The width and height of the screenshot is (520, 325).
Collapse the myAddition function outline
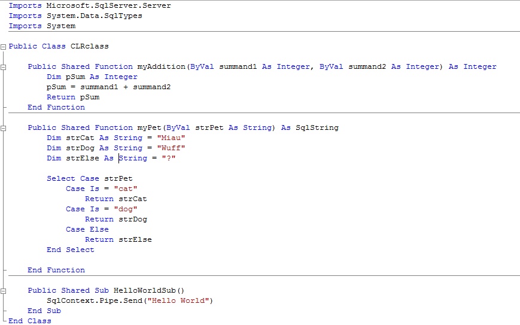pos(4,67)
